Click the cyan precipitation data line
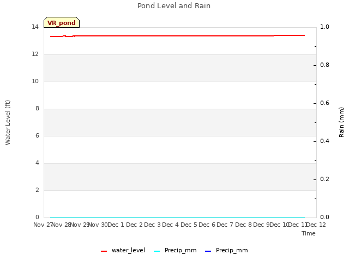349x261 pixels. [x=177, y=217]
